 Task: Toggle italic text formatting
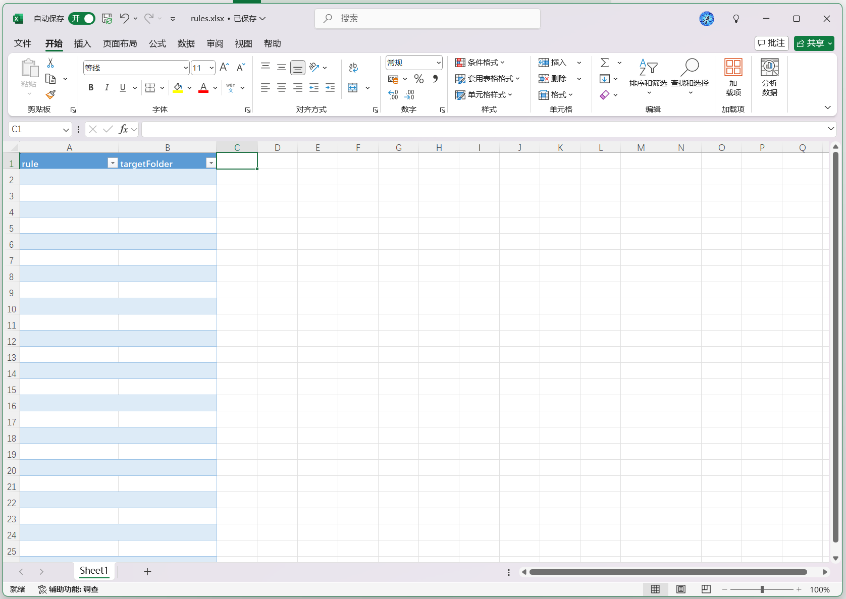pyautogui.click(x=107, y=88)
